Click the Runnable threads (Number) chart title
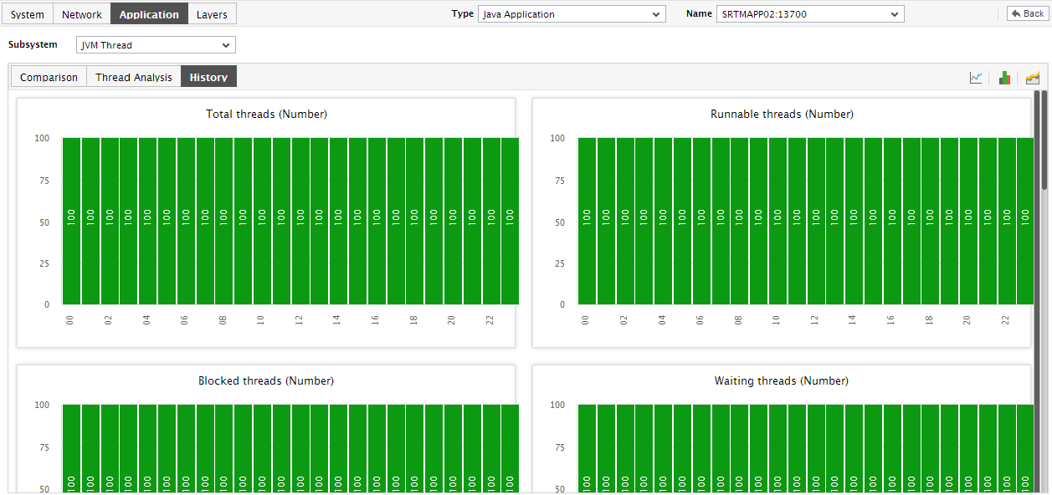The width and height of the screenshot is (1052, 495). [782, 114]
